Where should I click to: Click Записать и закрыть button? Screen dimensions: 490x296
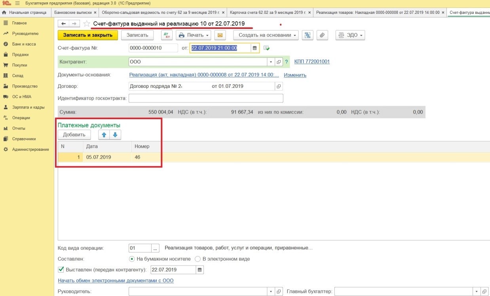pyautogui.click(x=88, y=35)
